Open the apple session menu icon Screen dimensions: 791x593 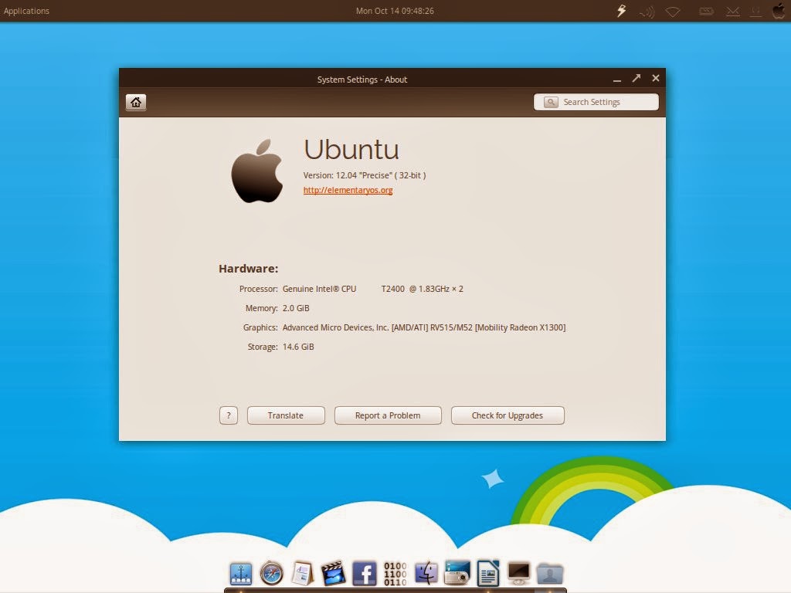tap(779, 11)
